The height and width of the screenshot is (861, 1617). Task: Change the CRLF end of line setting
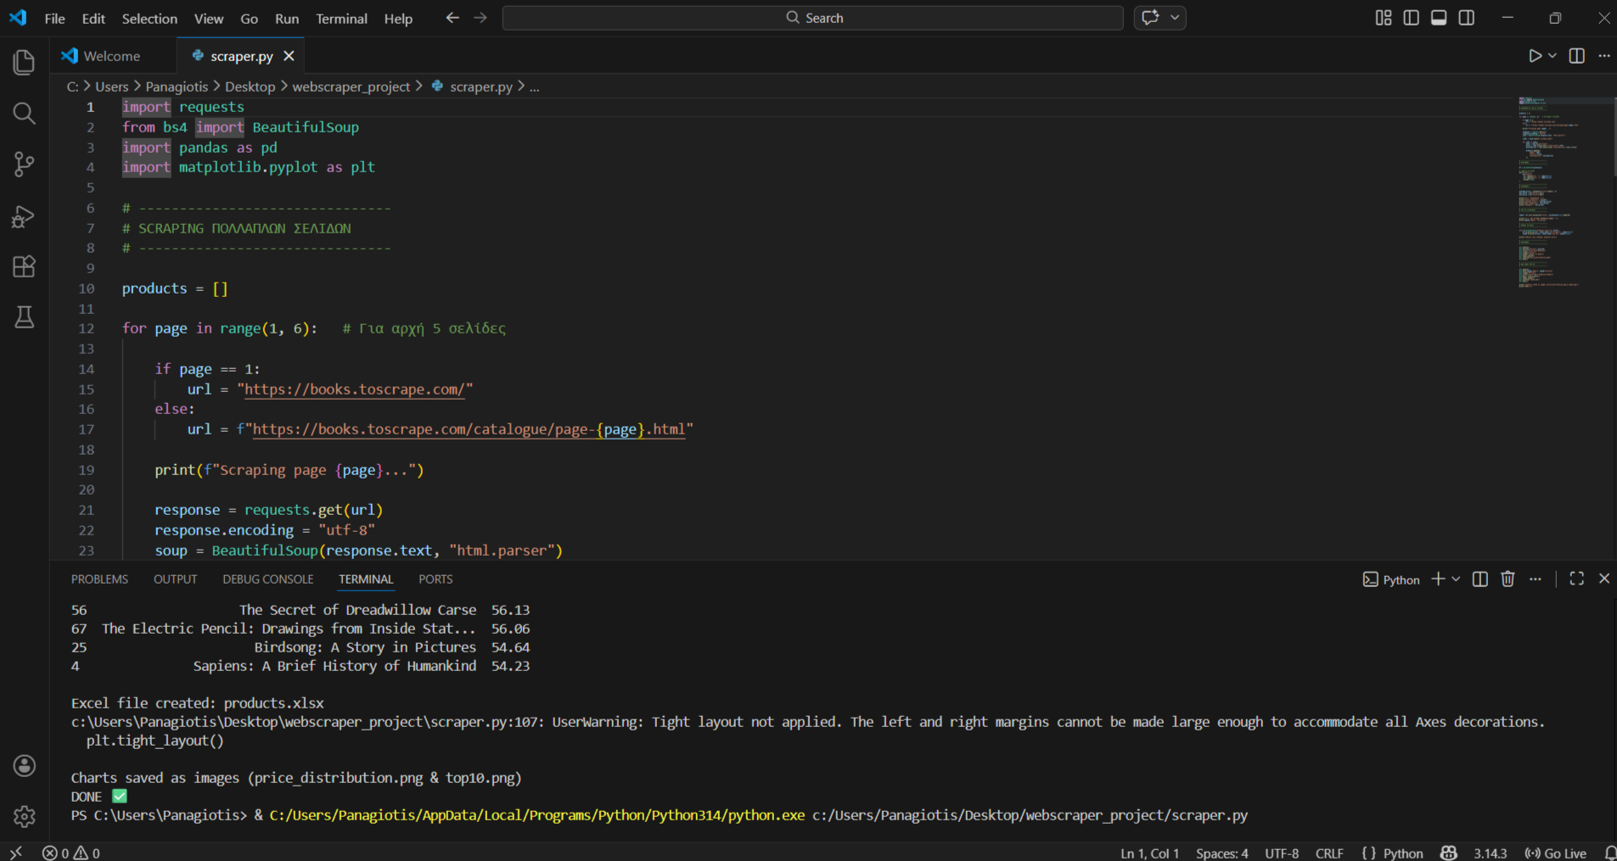click(1329, 853)
